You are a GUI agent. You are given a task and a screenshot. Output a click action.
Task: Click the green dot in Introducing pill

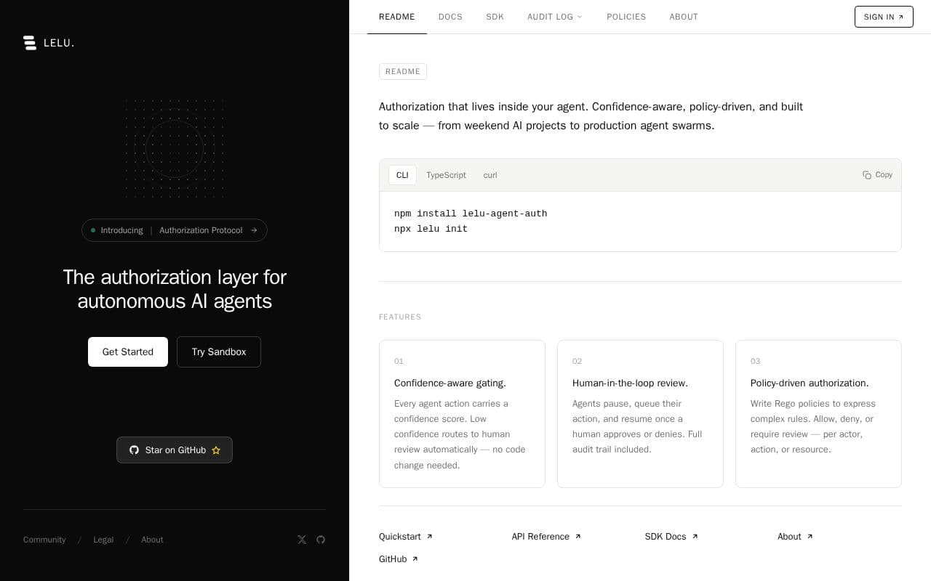(93, 230)
